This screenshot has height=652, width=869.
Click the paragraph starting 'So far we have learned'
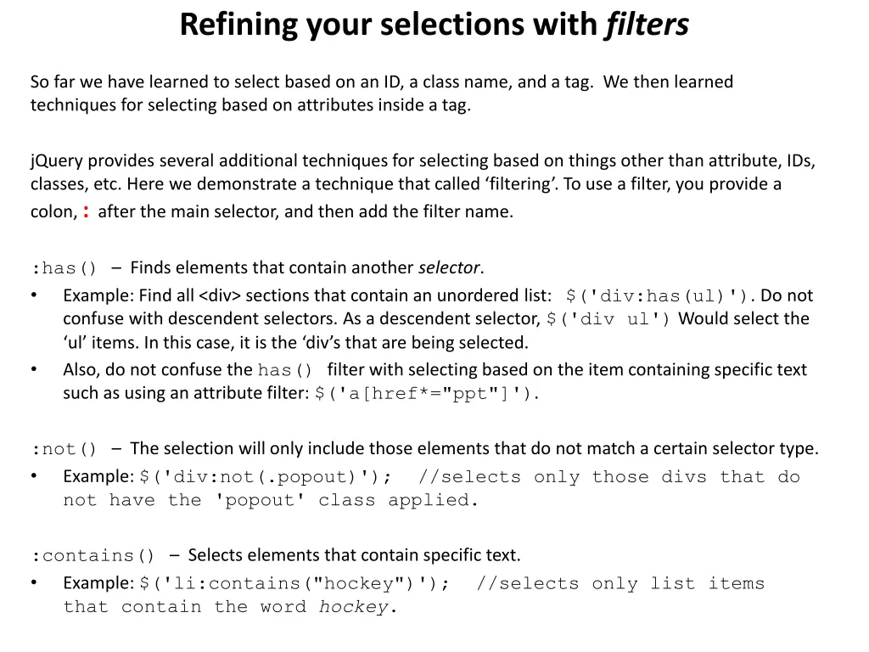(x=382, y=93)
